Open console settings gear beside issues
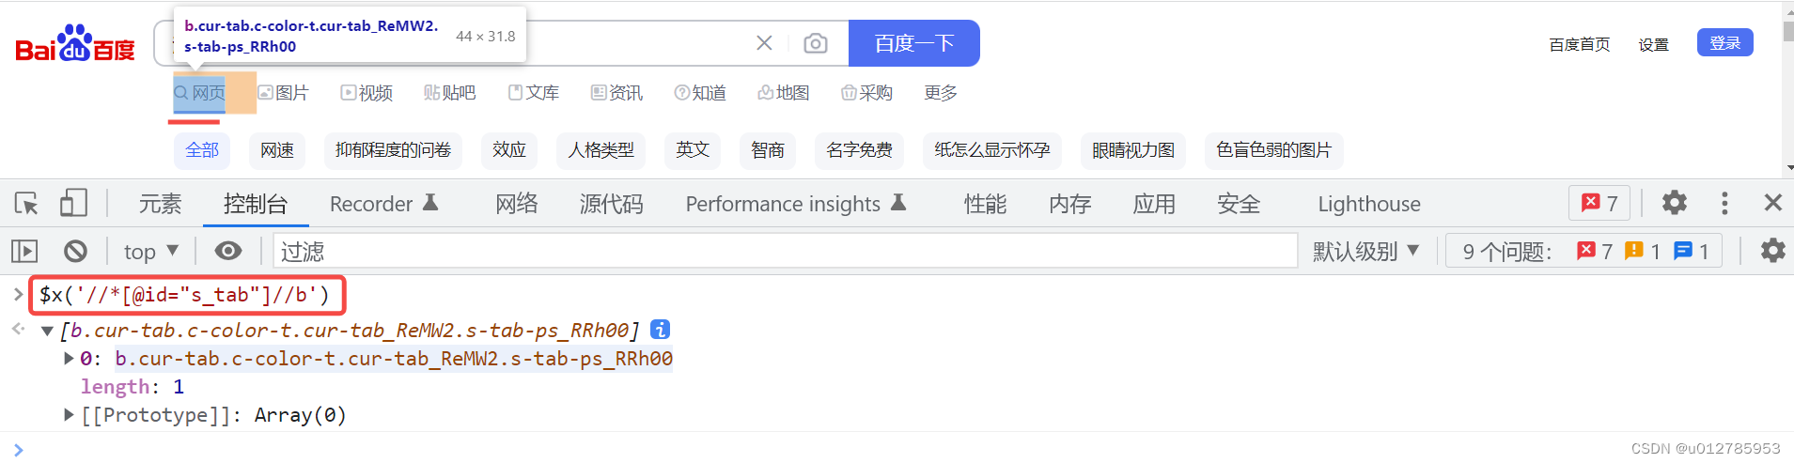Image resolution: width=1794 pixels, height=463 pixels. [1772, 251]
